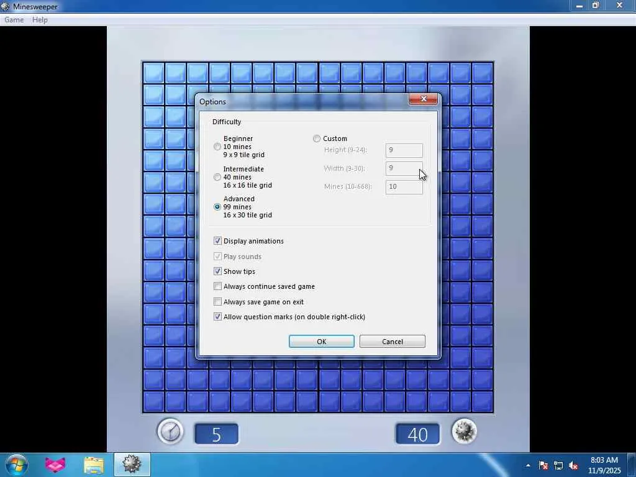Click the top-left tile of the minefield
The width and height of the screenshot is (636, 477).
(154, 73)
